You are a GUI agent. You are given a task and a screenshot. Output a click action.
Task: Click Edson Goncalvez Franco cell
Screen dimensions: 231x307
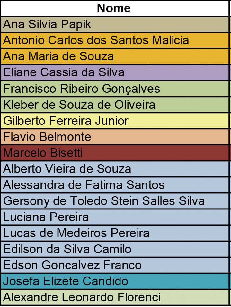pyautogui.click(x=72, y=265)
